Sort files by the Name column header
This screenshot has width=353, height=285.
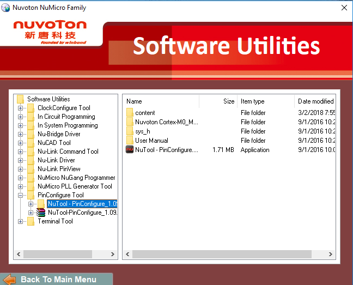[161, 101]
